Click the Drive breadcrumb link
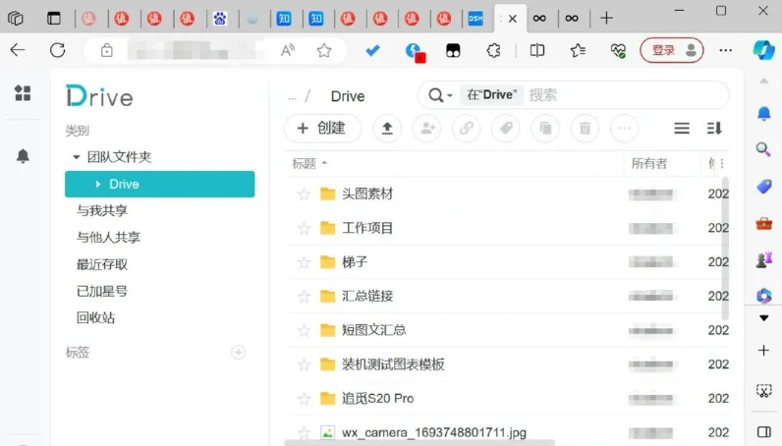 pyautogui.click(x=348, y=96)
